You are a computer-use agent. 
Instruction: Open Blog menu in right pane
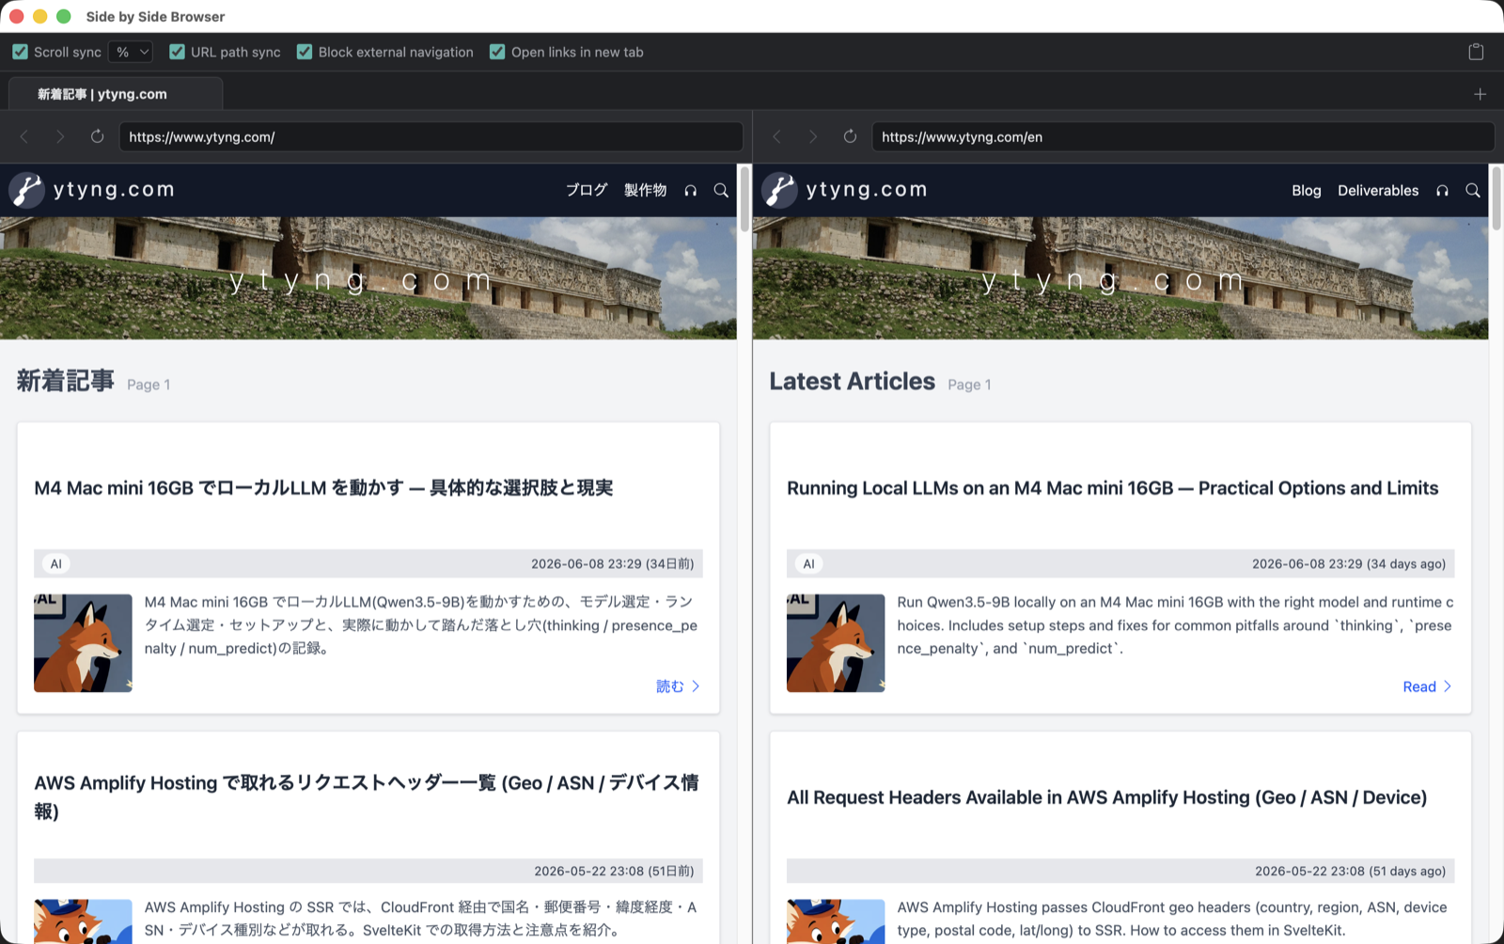pyautogui.click(x=1307, y=190)
